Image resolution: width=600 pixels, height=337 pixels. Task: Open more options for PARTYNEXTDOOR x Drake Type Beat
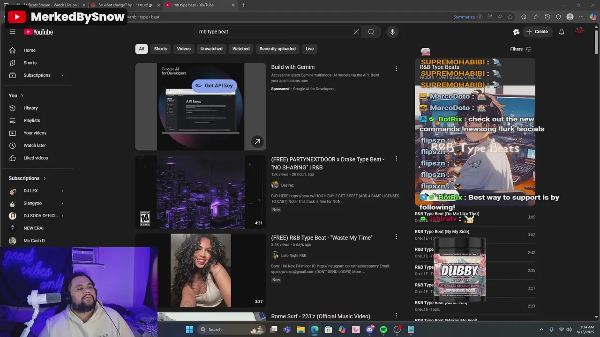396,159
